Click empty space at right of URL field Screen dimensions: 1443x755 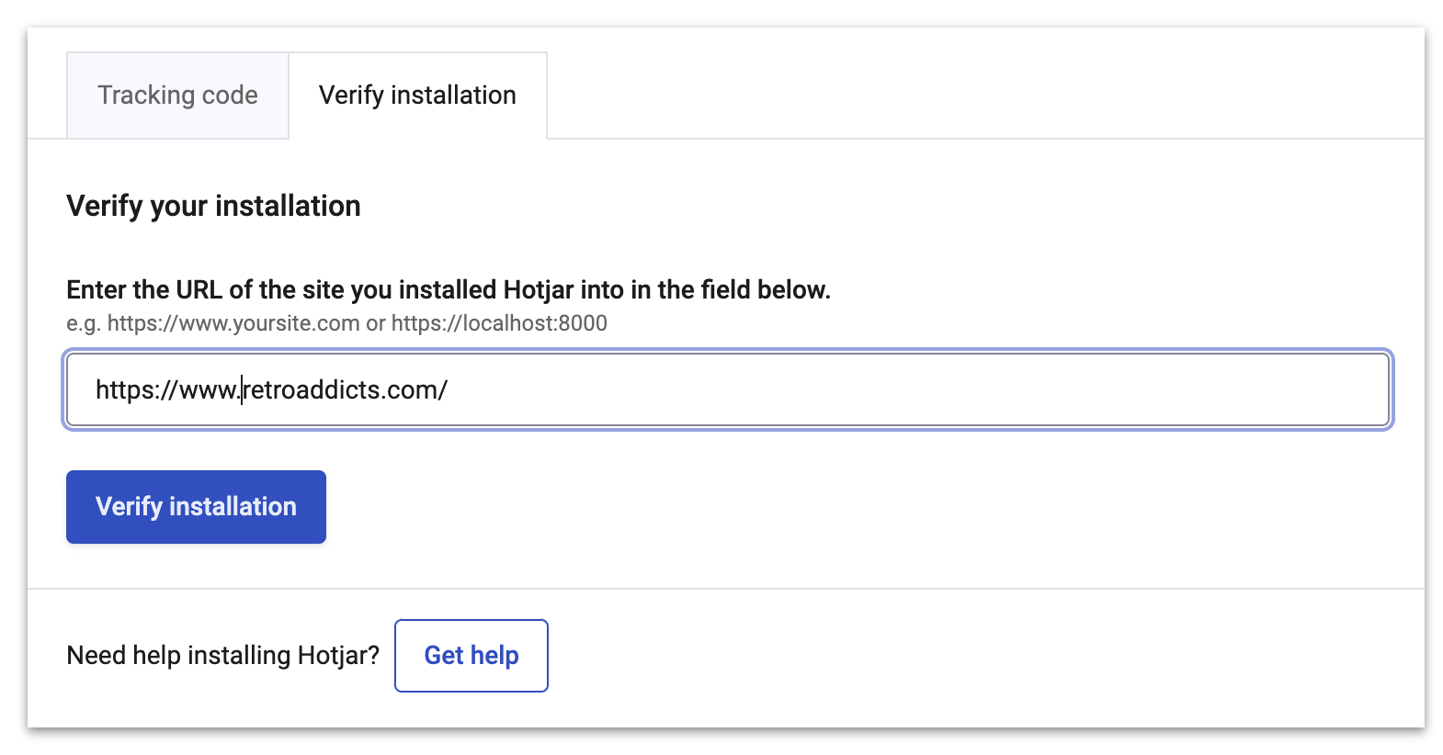click(1011, 390)
